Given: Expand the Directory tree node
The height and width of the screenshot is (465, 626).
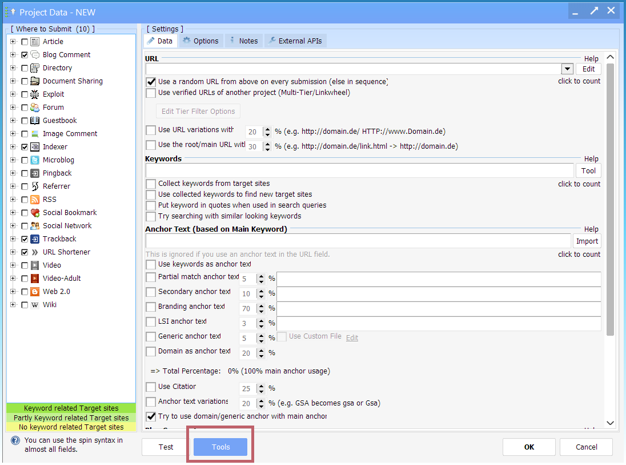Looking at the screenshot, I should [13, 68].
